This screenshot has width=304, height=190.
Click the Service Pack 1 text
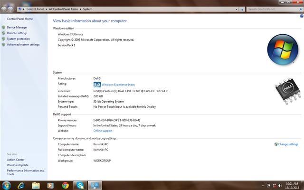pos(66,45)
